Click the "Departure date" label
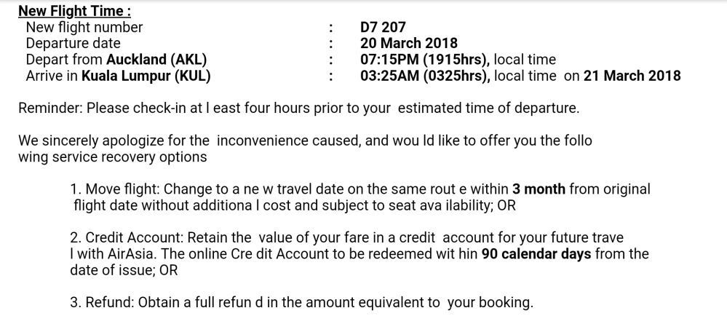Screen dimensions: 727x316 [x=74, y=44]
